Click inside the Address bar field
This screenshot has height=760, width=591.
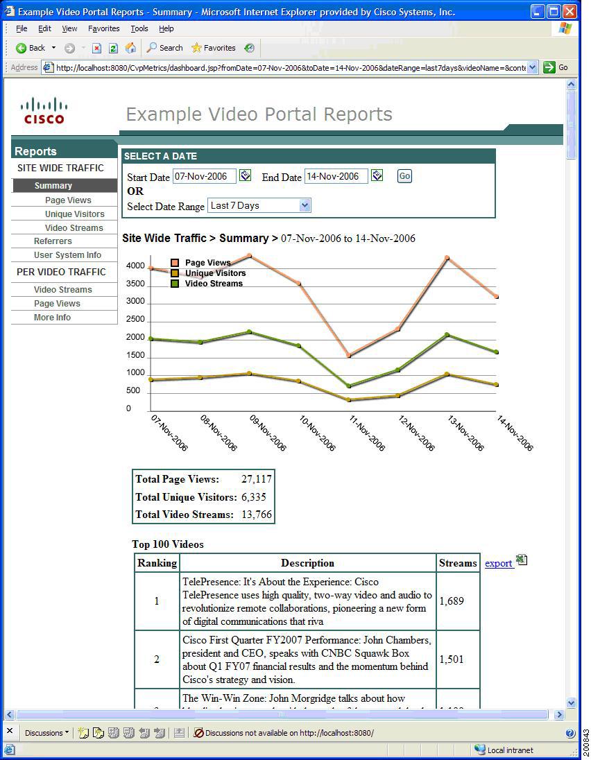[x=277, y=67]
